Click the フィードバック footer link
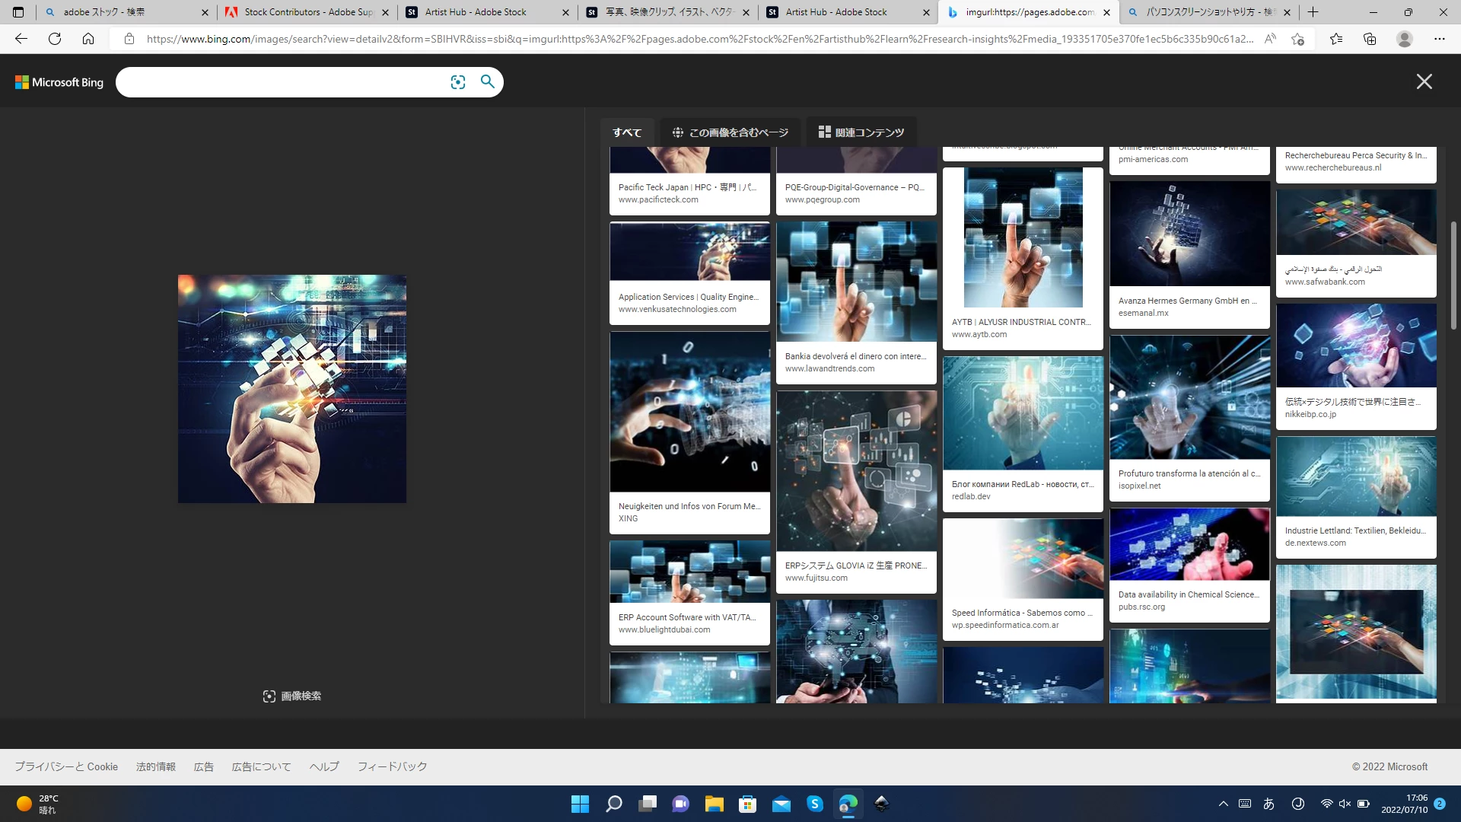 392,766
